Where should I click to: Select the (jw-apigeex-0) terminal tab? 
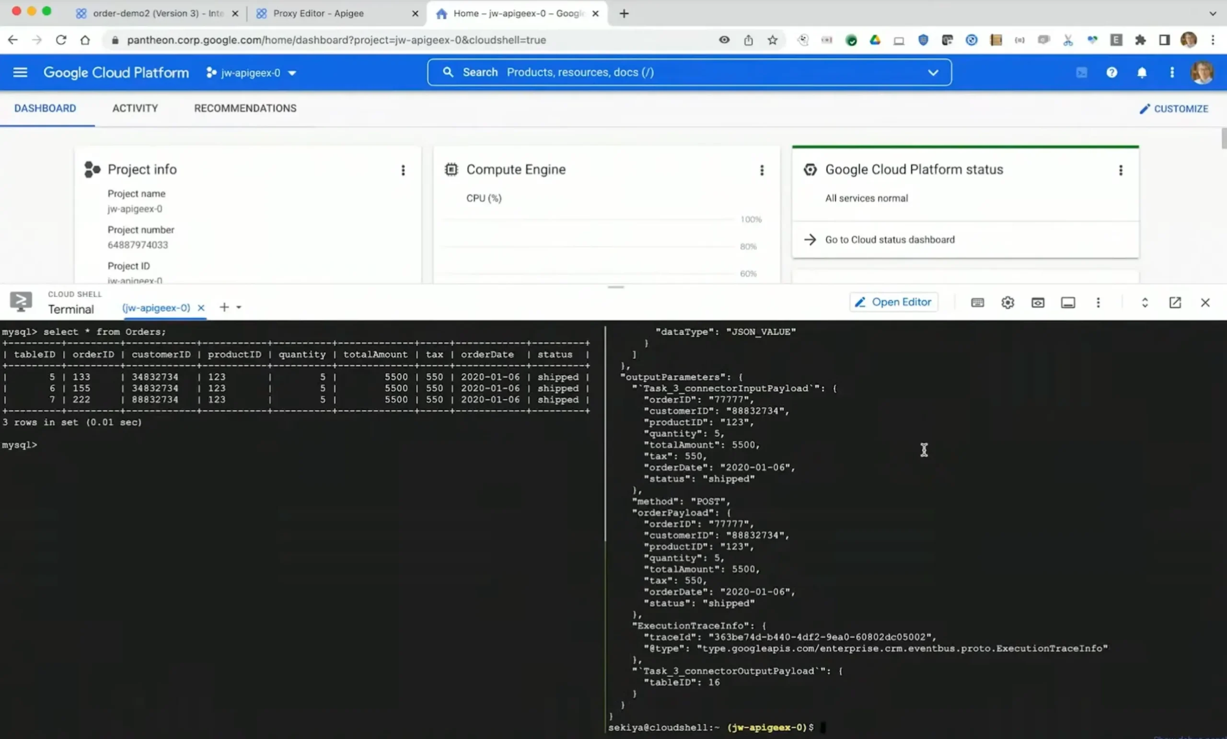click(156, 308)
